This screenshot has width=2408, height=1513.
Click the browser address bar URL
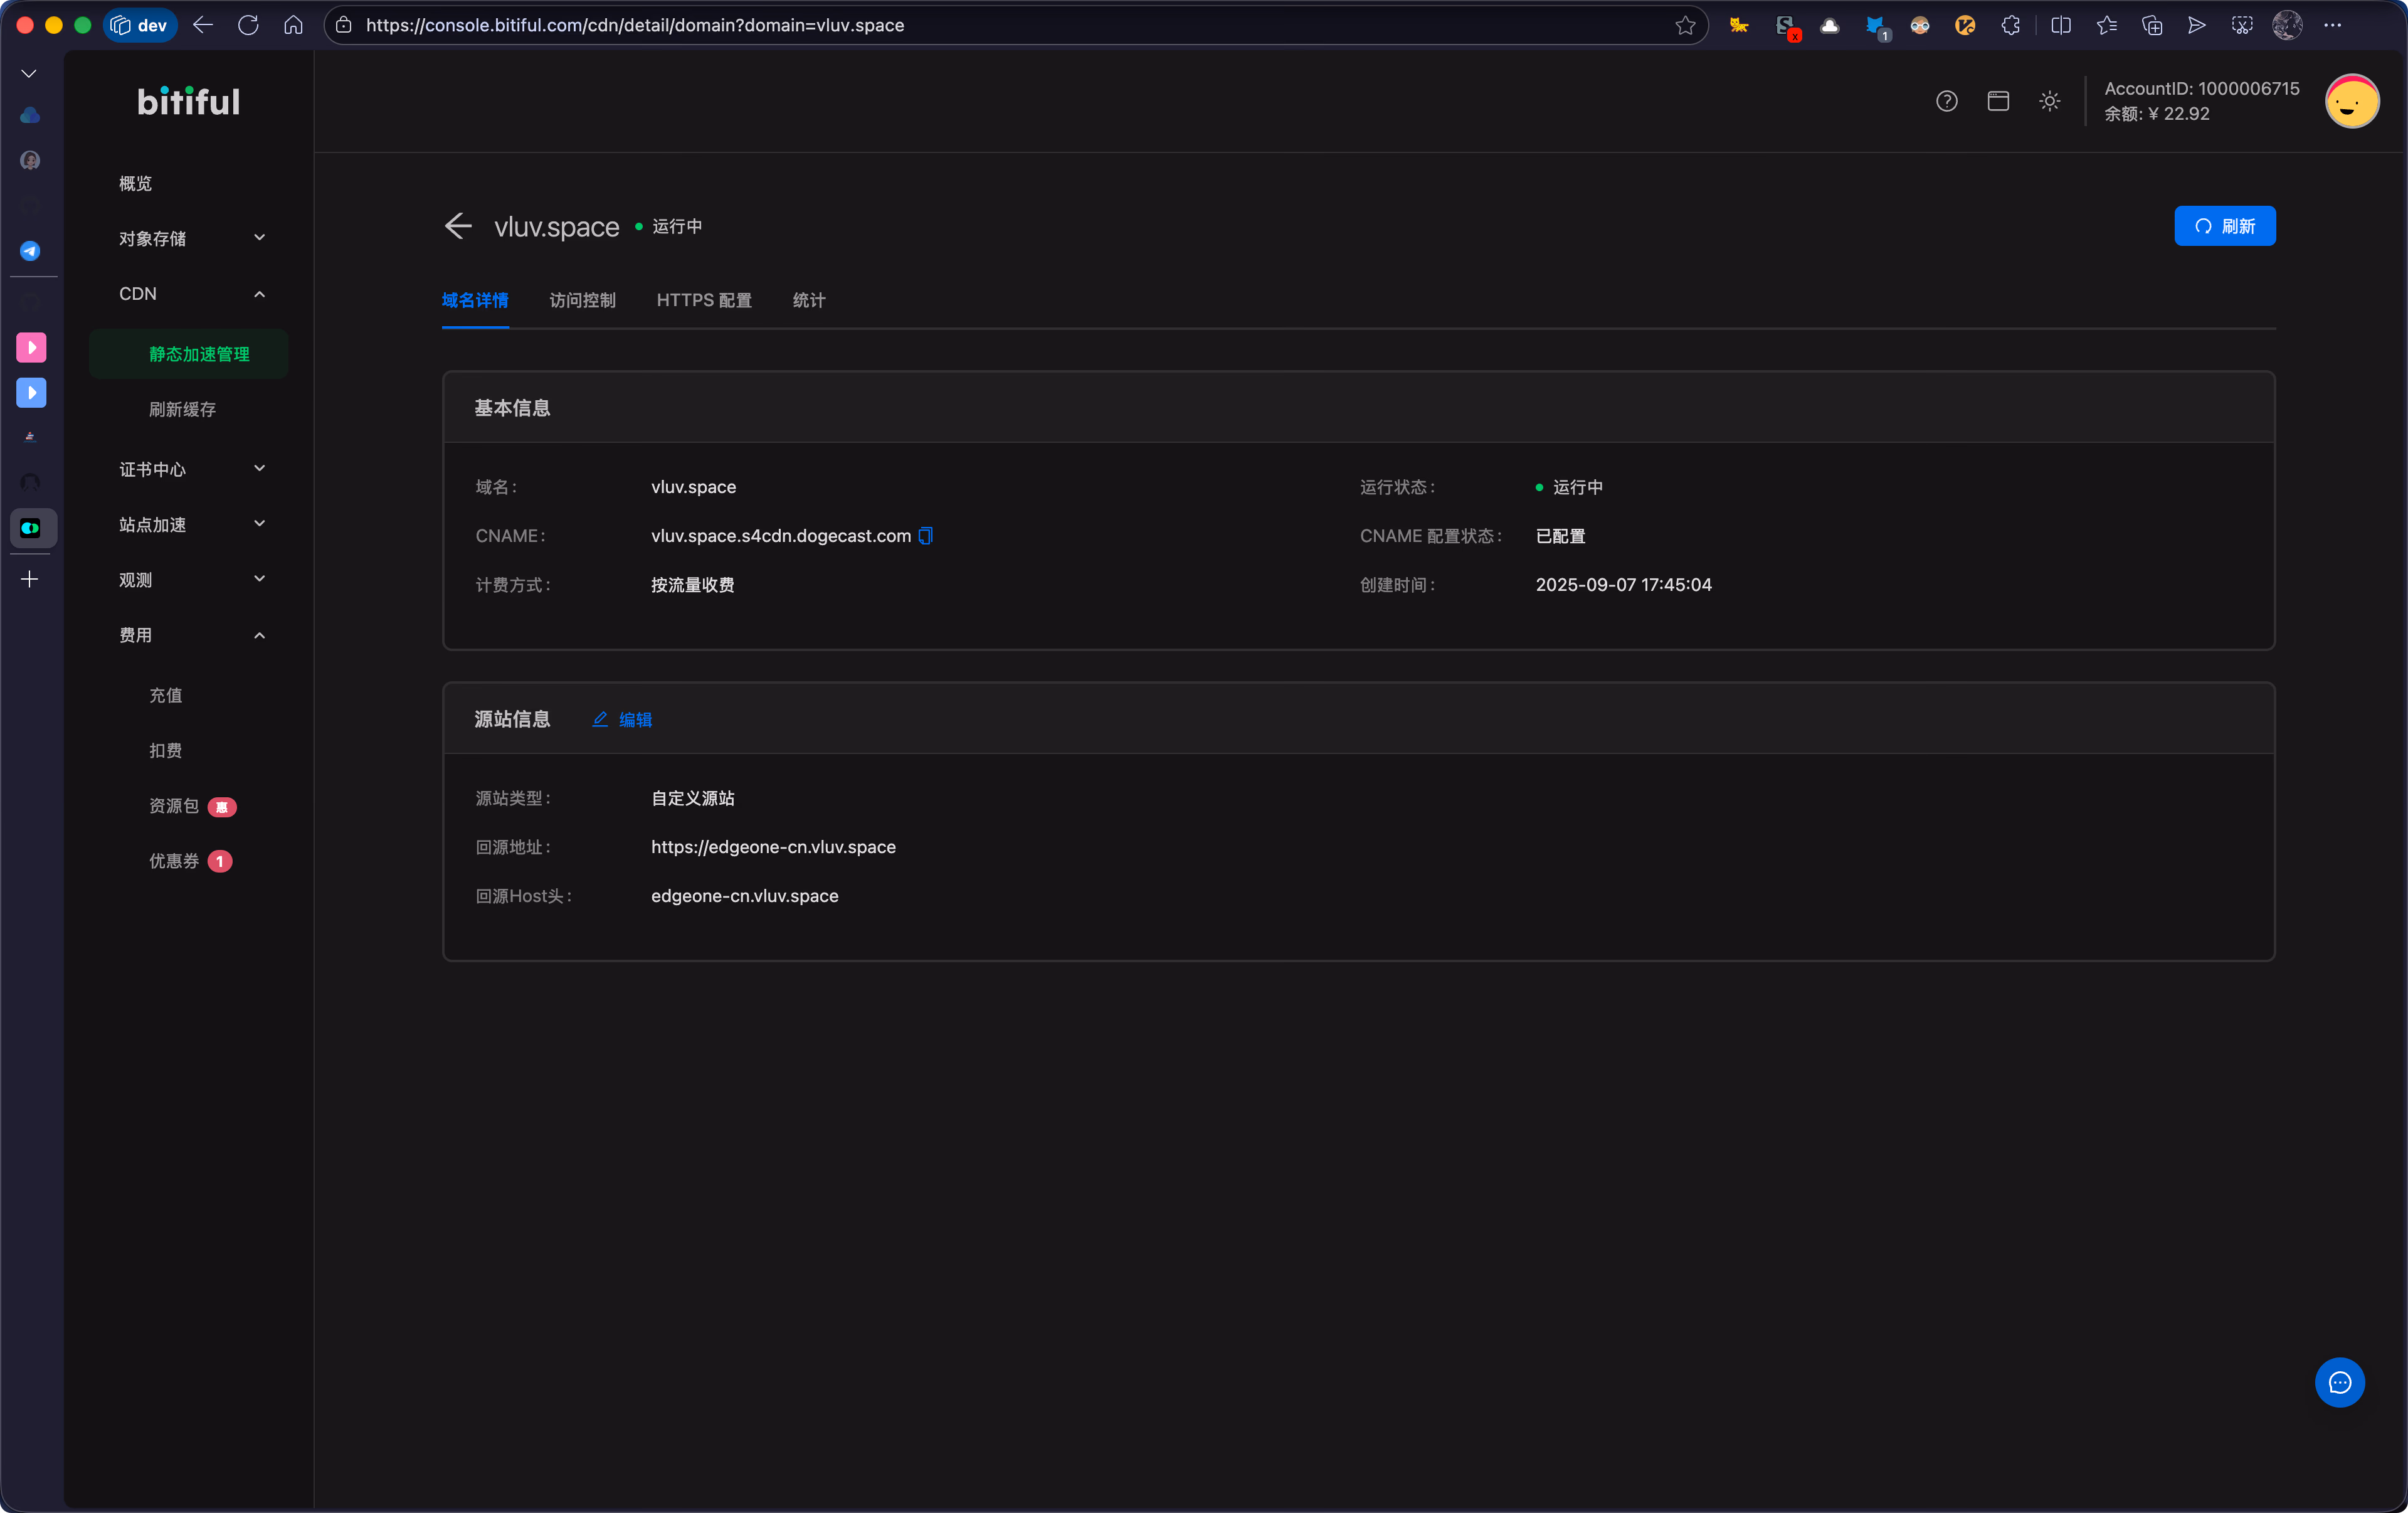[634, 25]
